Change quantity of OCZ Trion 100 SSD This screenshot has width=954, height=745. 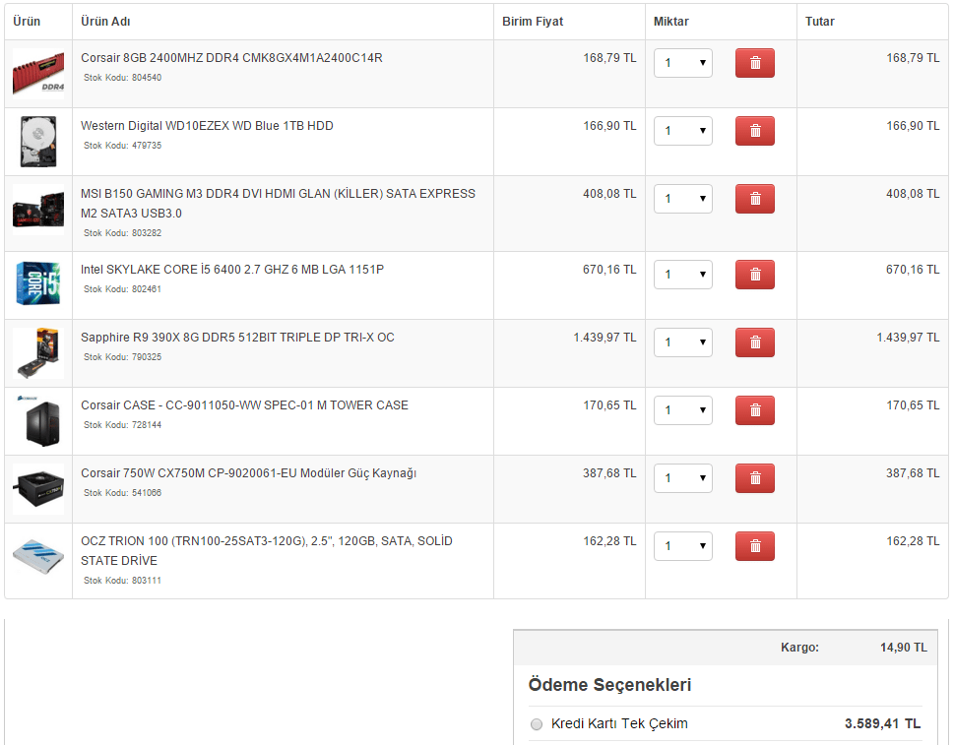click(683, 546)
